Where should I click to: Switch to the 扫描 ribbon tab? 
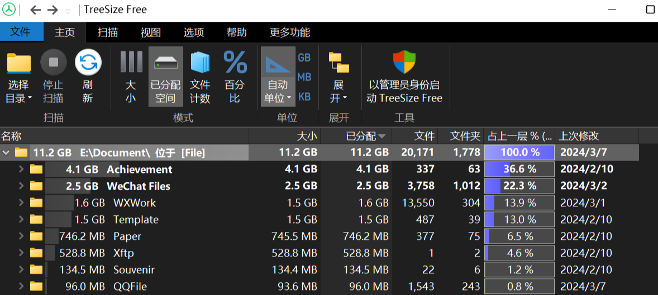(x=108, y=32)
